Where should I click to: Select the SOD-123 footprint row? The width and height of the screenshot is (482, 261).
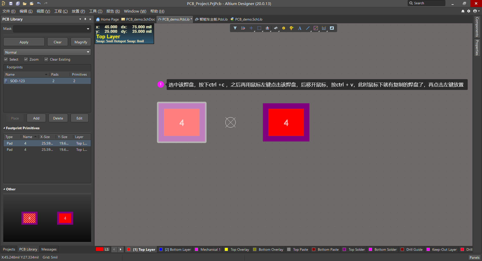tap(47, 81)
